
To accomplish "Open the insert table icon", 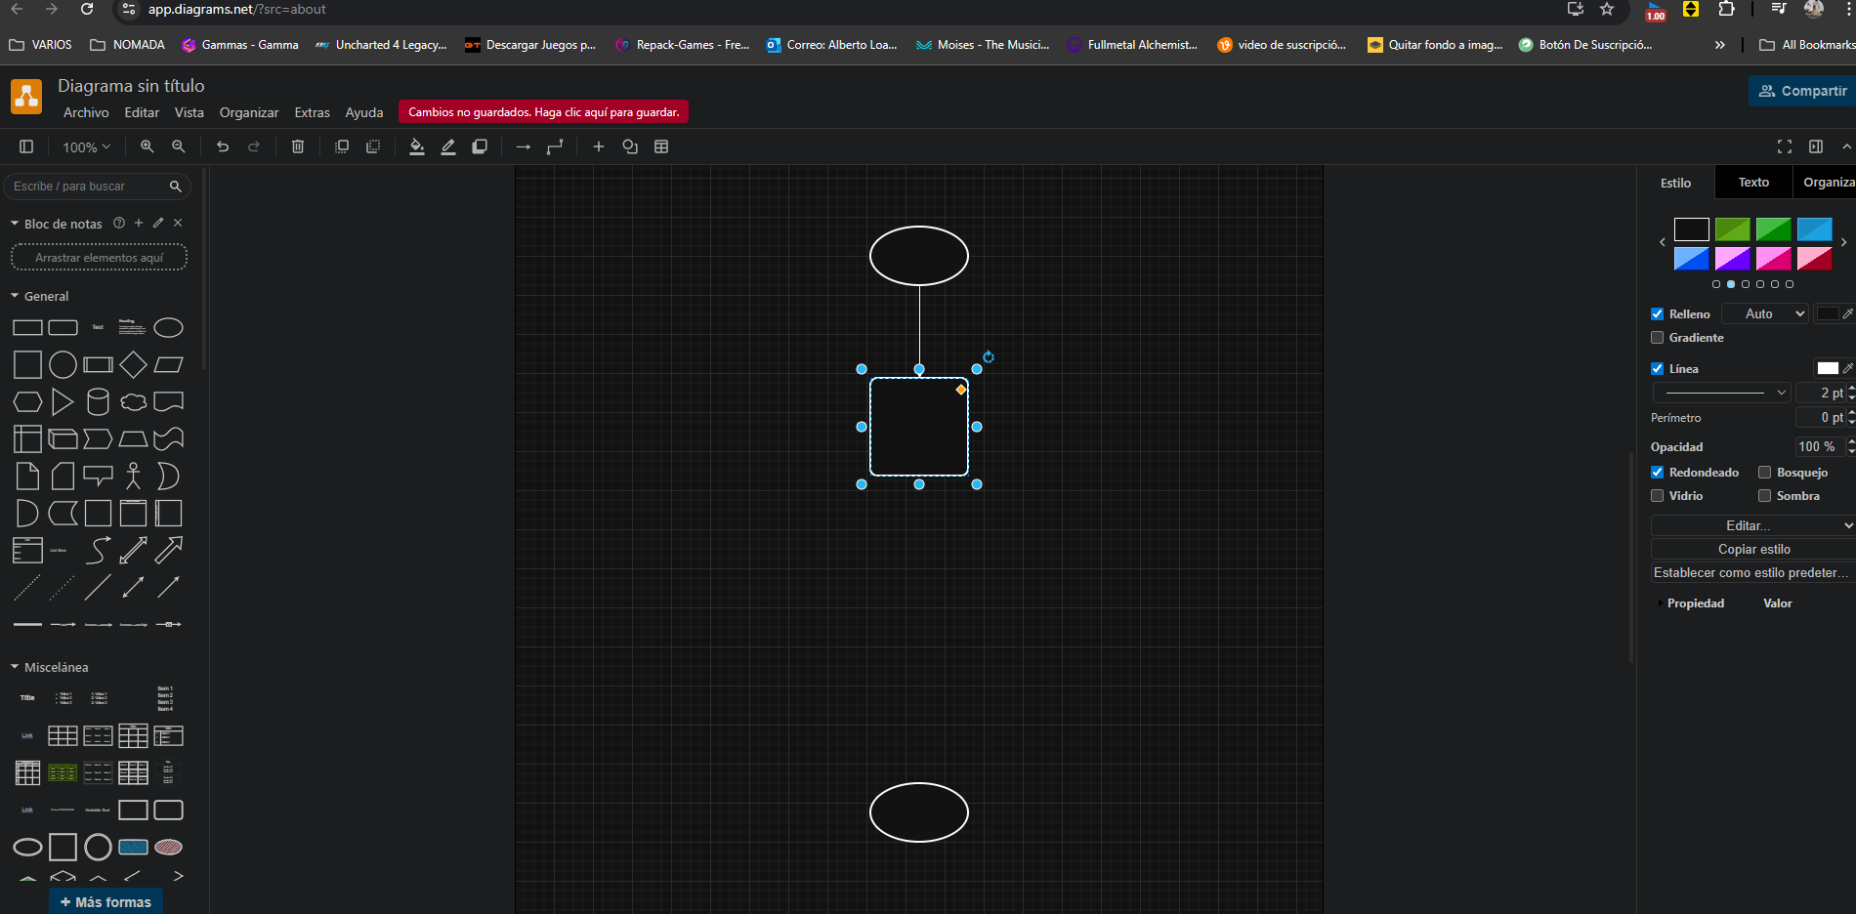I will point(661,146).
